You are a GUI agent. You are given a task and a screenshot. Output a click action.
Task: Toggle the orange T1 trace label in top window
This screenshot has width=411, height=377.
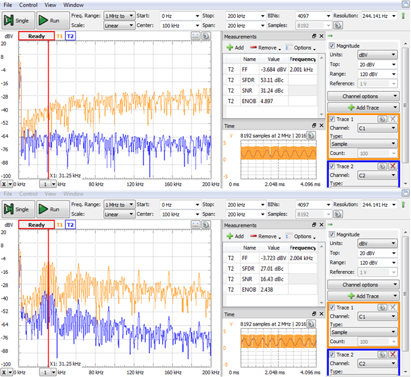pyautogui.click(x=59, y=36)
